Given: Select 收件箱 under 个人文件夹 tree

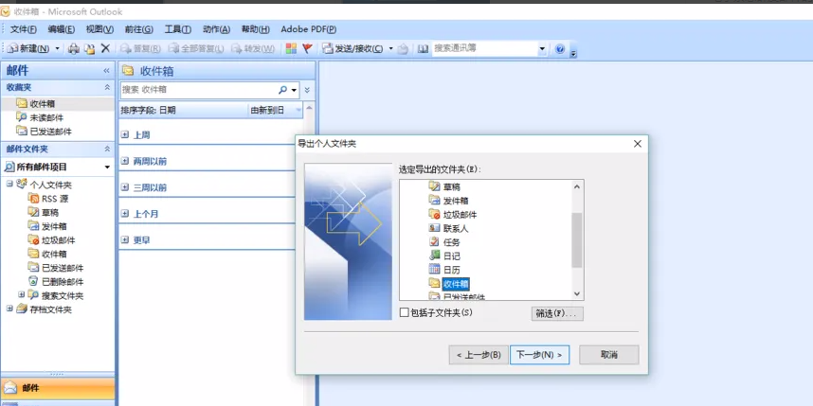Looking at the screenshot, I should point(47,255).
